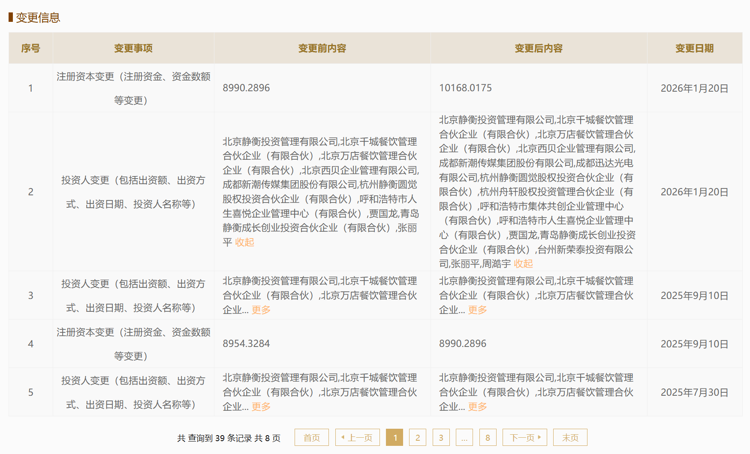Click the 10168.0175 registered capital value

[465, 88]
